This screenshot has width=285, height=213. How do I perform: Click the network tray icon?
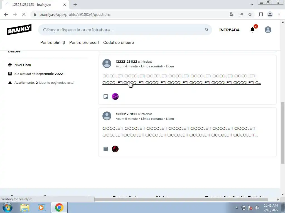[x=243, y=208]
